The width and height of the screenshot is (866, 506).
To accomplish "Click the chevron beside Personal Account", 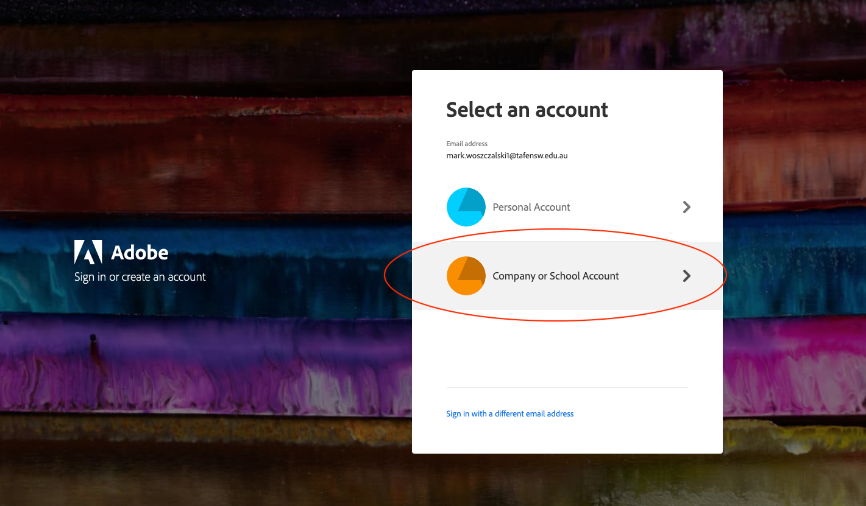I will coord(687,207).
